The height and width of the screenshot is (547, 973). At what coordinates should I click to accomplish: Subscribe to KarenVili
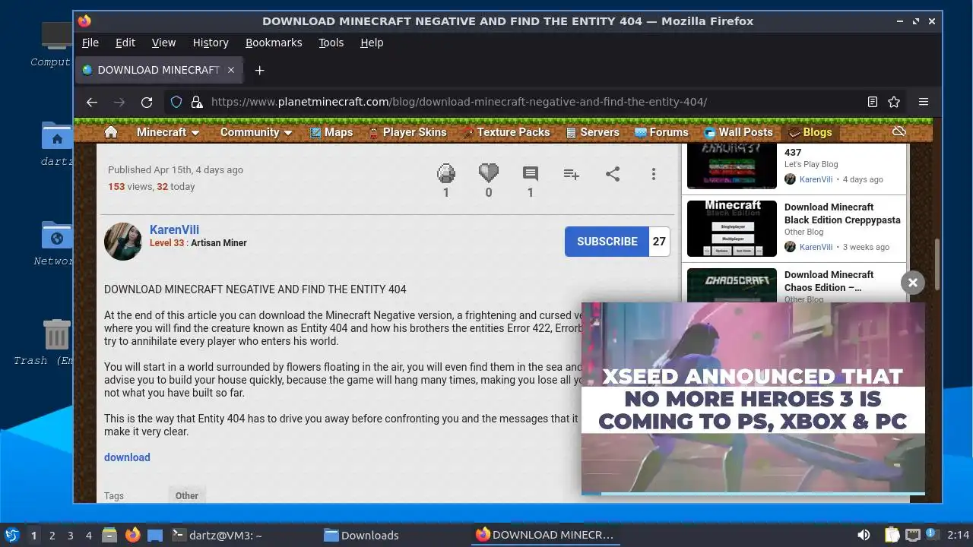point(607,242)
